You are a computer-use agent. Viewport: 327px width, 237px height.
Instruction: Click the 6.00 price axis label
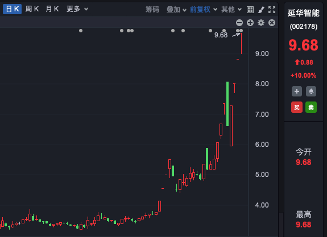[x=262, y=144]
